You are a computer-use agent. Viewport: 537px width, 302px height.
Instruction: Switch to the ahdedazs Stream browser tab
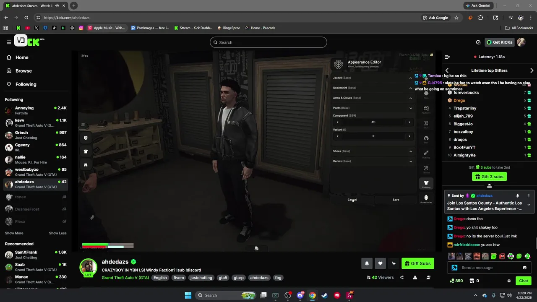[x=35, y=5]
